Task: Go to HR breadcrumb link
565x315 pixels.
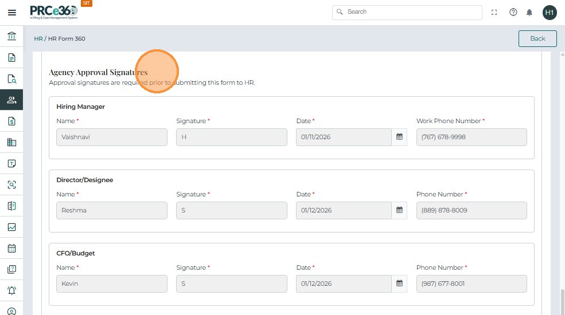Action: 38,39
